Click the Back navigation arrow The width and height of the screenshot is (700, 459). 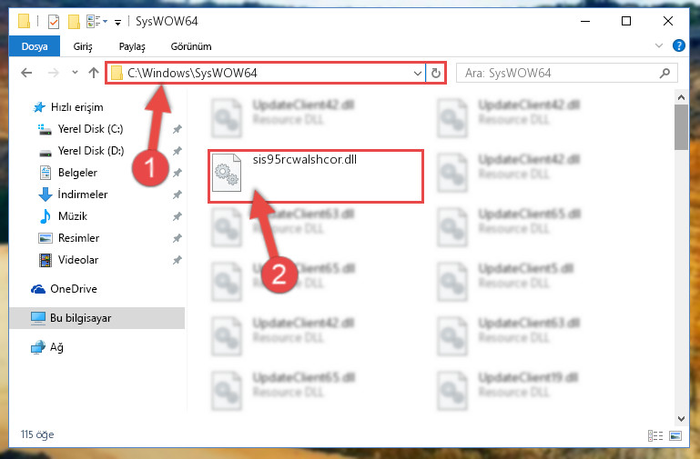coord(26,73)
